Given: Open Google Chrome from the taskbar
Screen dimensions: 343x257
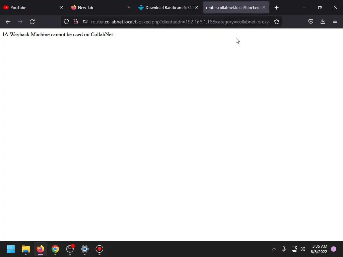Looking at the screenshot, I should (x=55, y=249).
